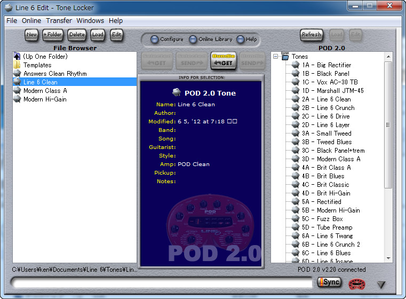
Task: Click the Edit button in File Browser
Action: (x=116, y=35)
